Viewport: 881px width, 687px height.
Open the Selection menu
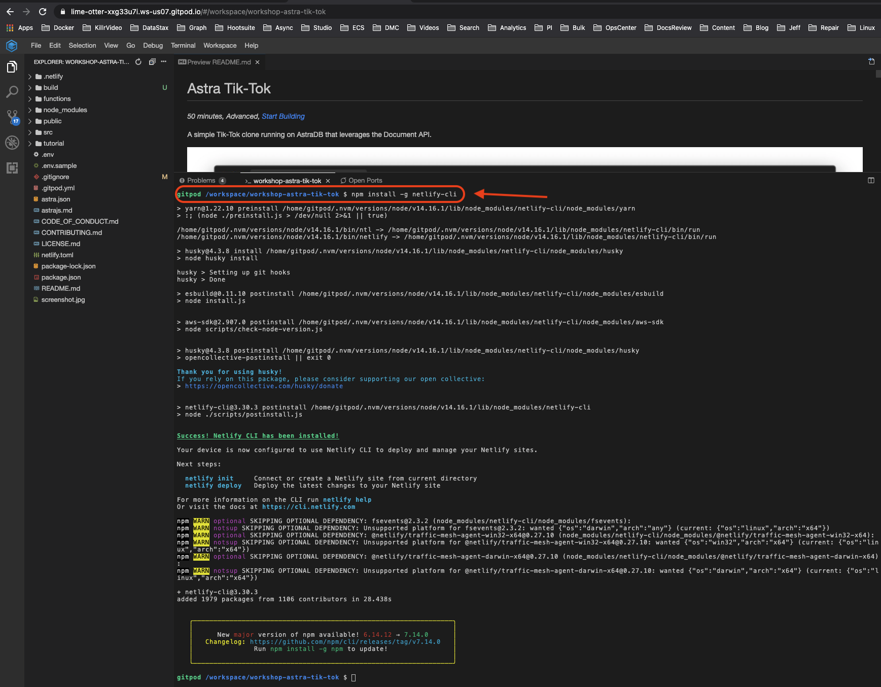tap(82, 46)
